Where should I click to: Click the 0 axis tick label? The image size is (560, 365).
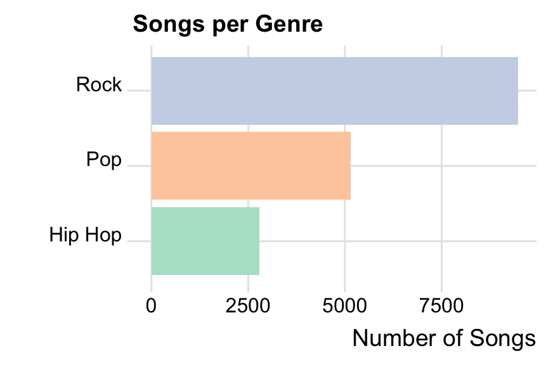click(151, 306)
